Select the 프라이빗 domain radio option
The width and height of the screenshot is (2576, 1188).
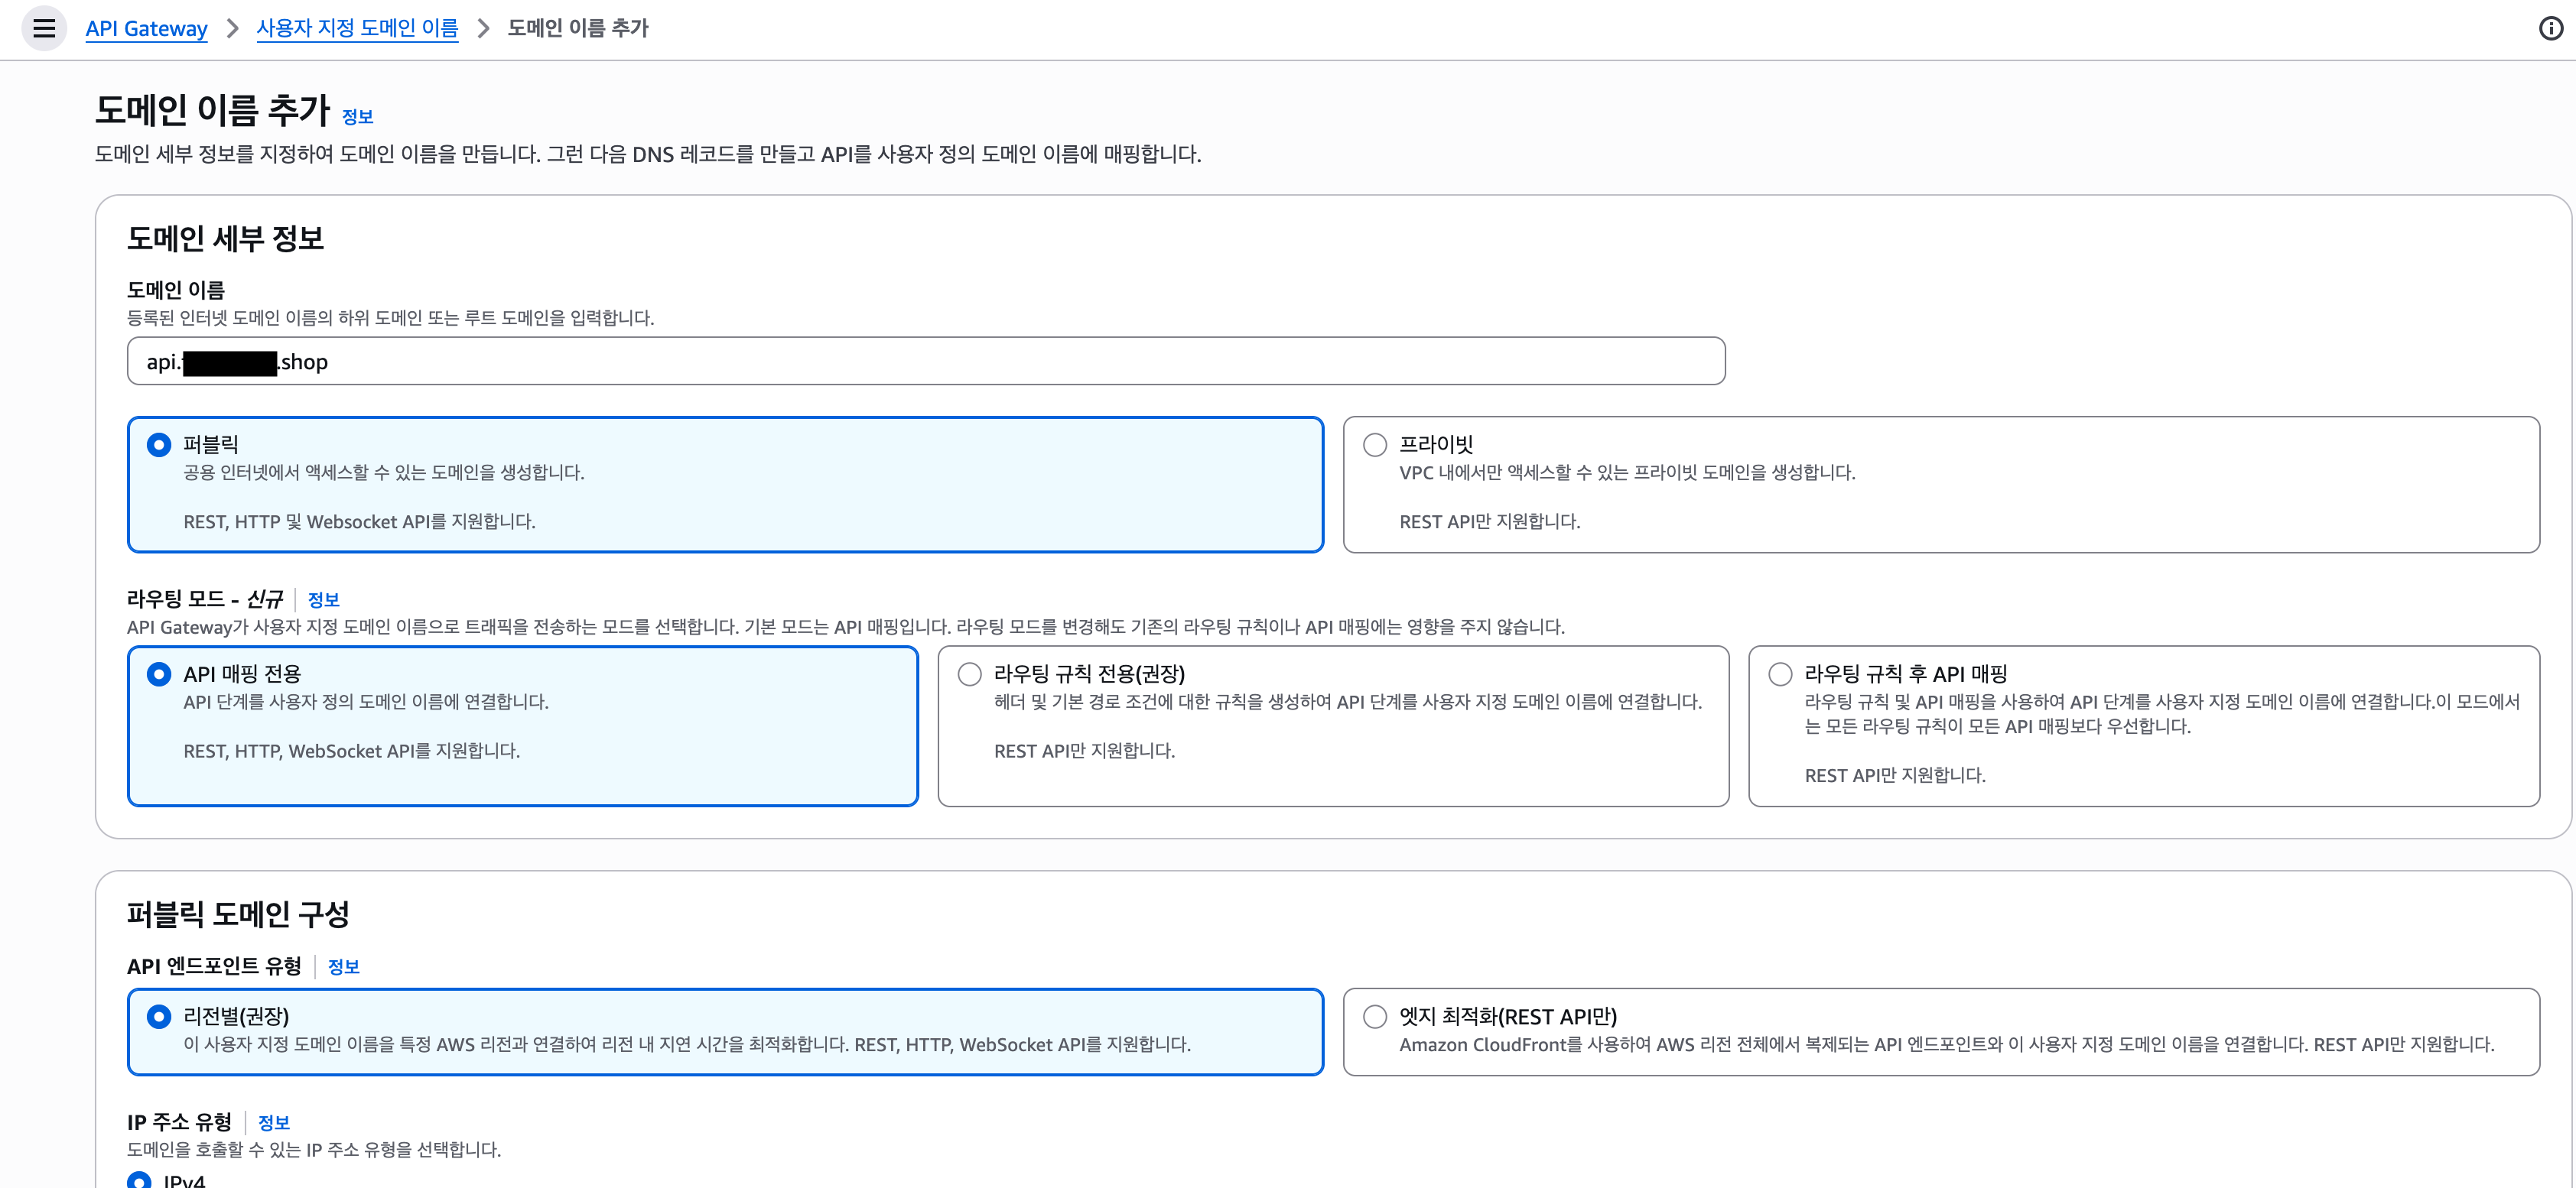pos(1375,445)
